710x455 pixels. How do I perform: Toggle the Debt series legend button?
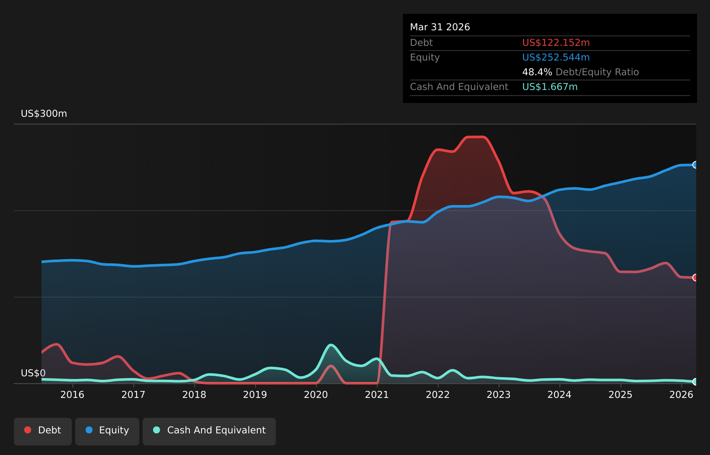(43, 431)
